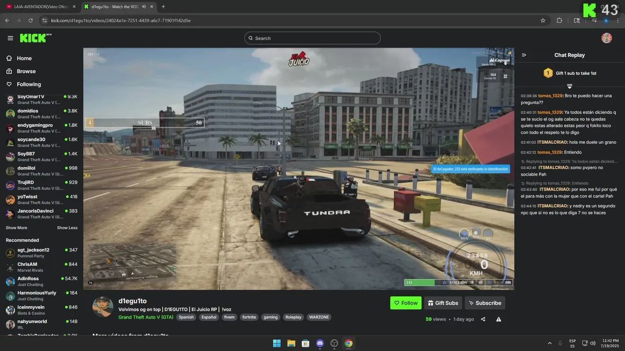Screen dimensions: 625x351
Task: View site information icon in address bar
Action: pos(44,20)
